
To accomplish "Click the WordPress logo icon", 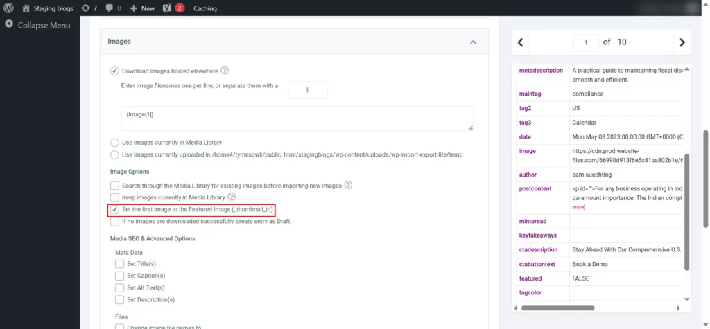I will click(8, 8).
